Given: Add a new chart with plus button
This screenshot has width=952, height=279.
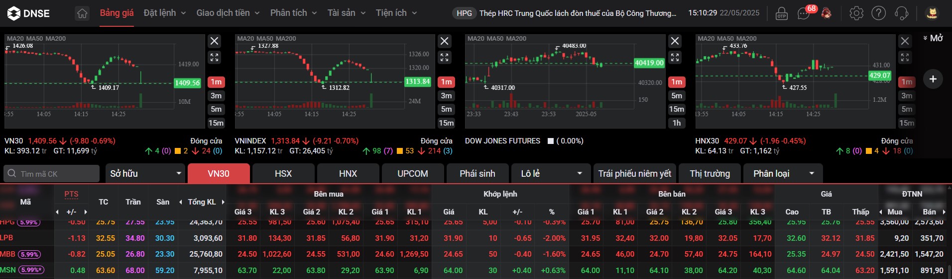Looking at the screenshot, I should coord(933,78).
